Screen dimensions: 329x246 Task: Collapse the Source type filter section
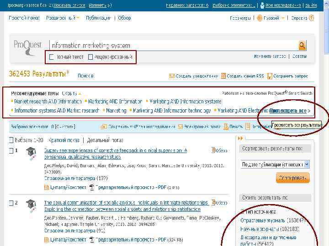click(x=242, y=212)
